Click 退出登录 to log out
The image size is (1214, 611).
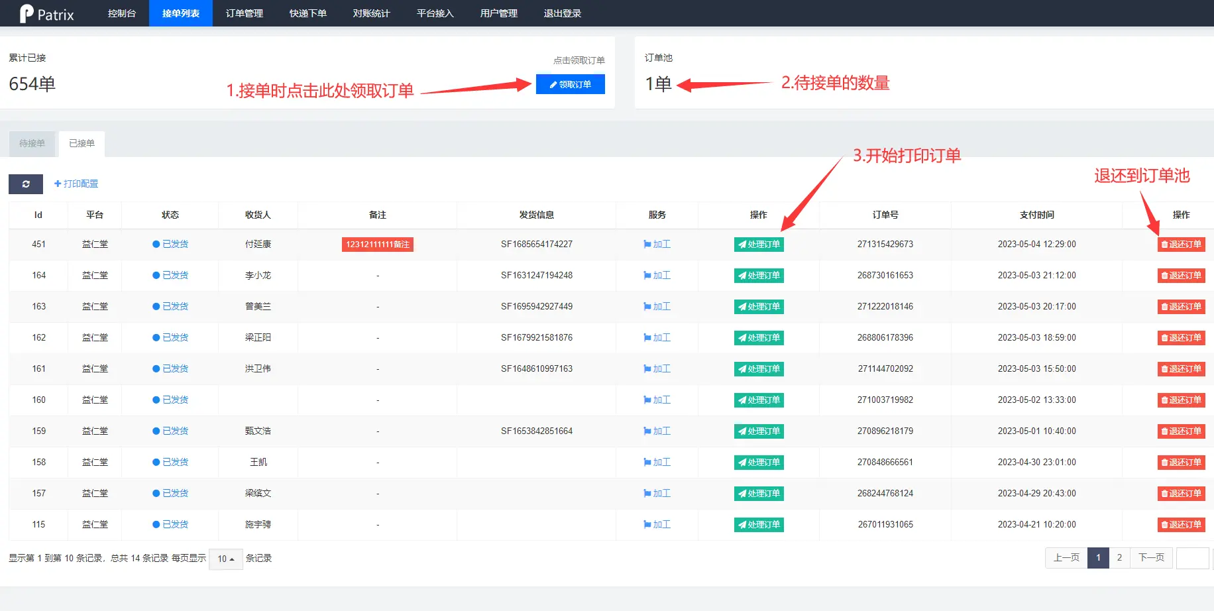[563, 13]
